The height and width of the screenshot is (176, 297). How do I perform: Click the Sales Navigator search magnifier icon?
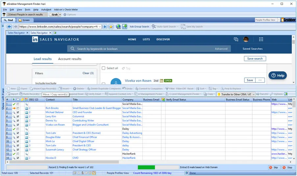point(72,49)
